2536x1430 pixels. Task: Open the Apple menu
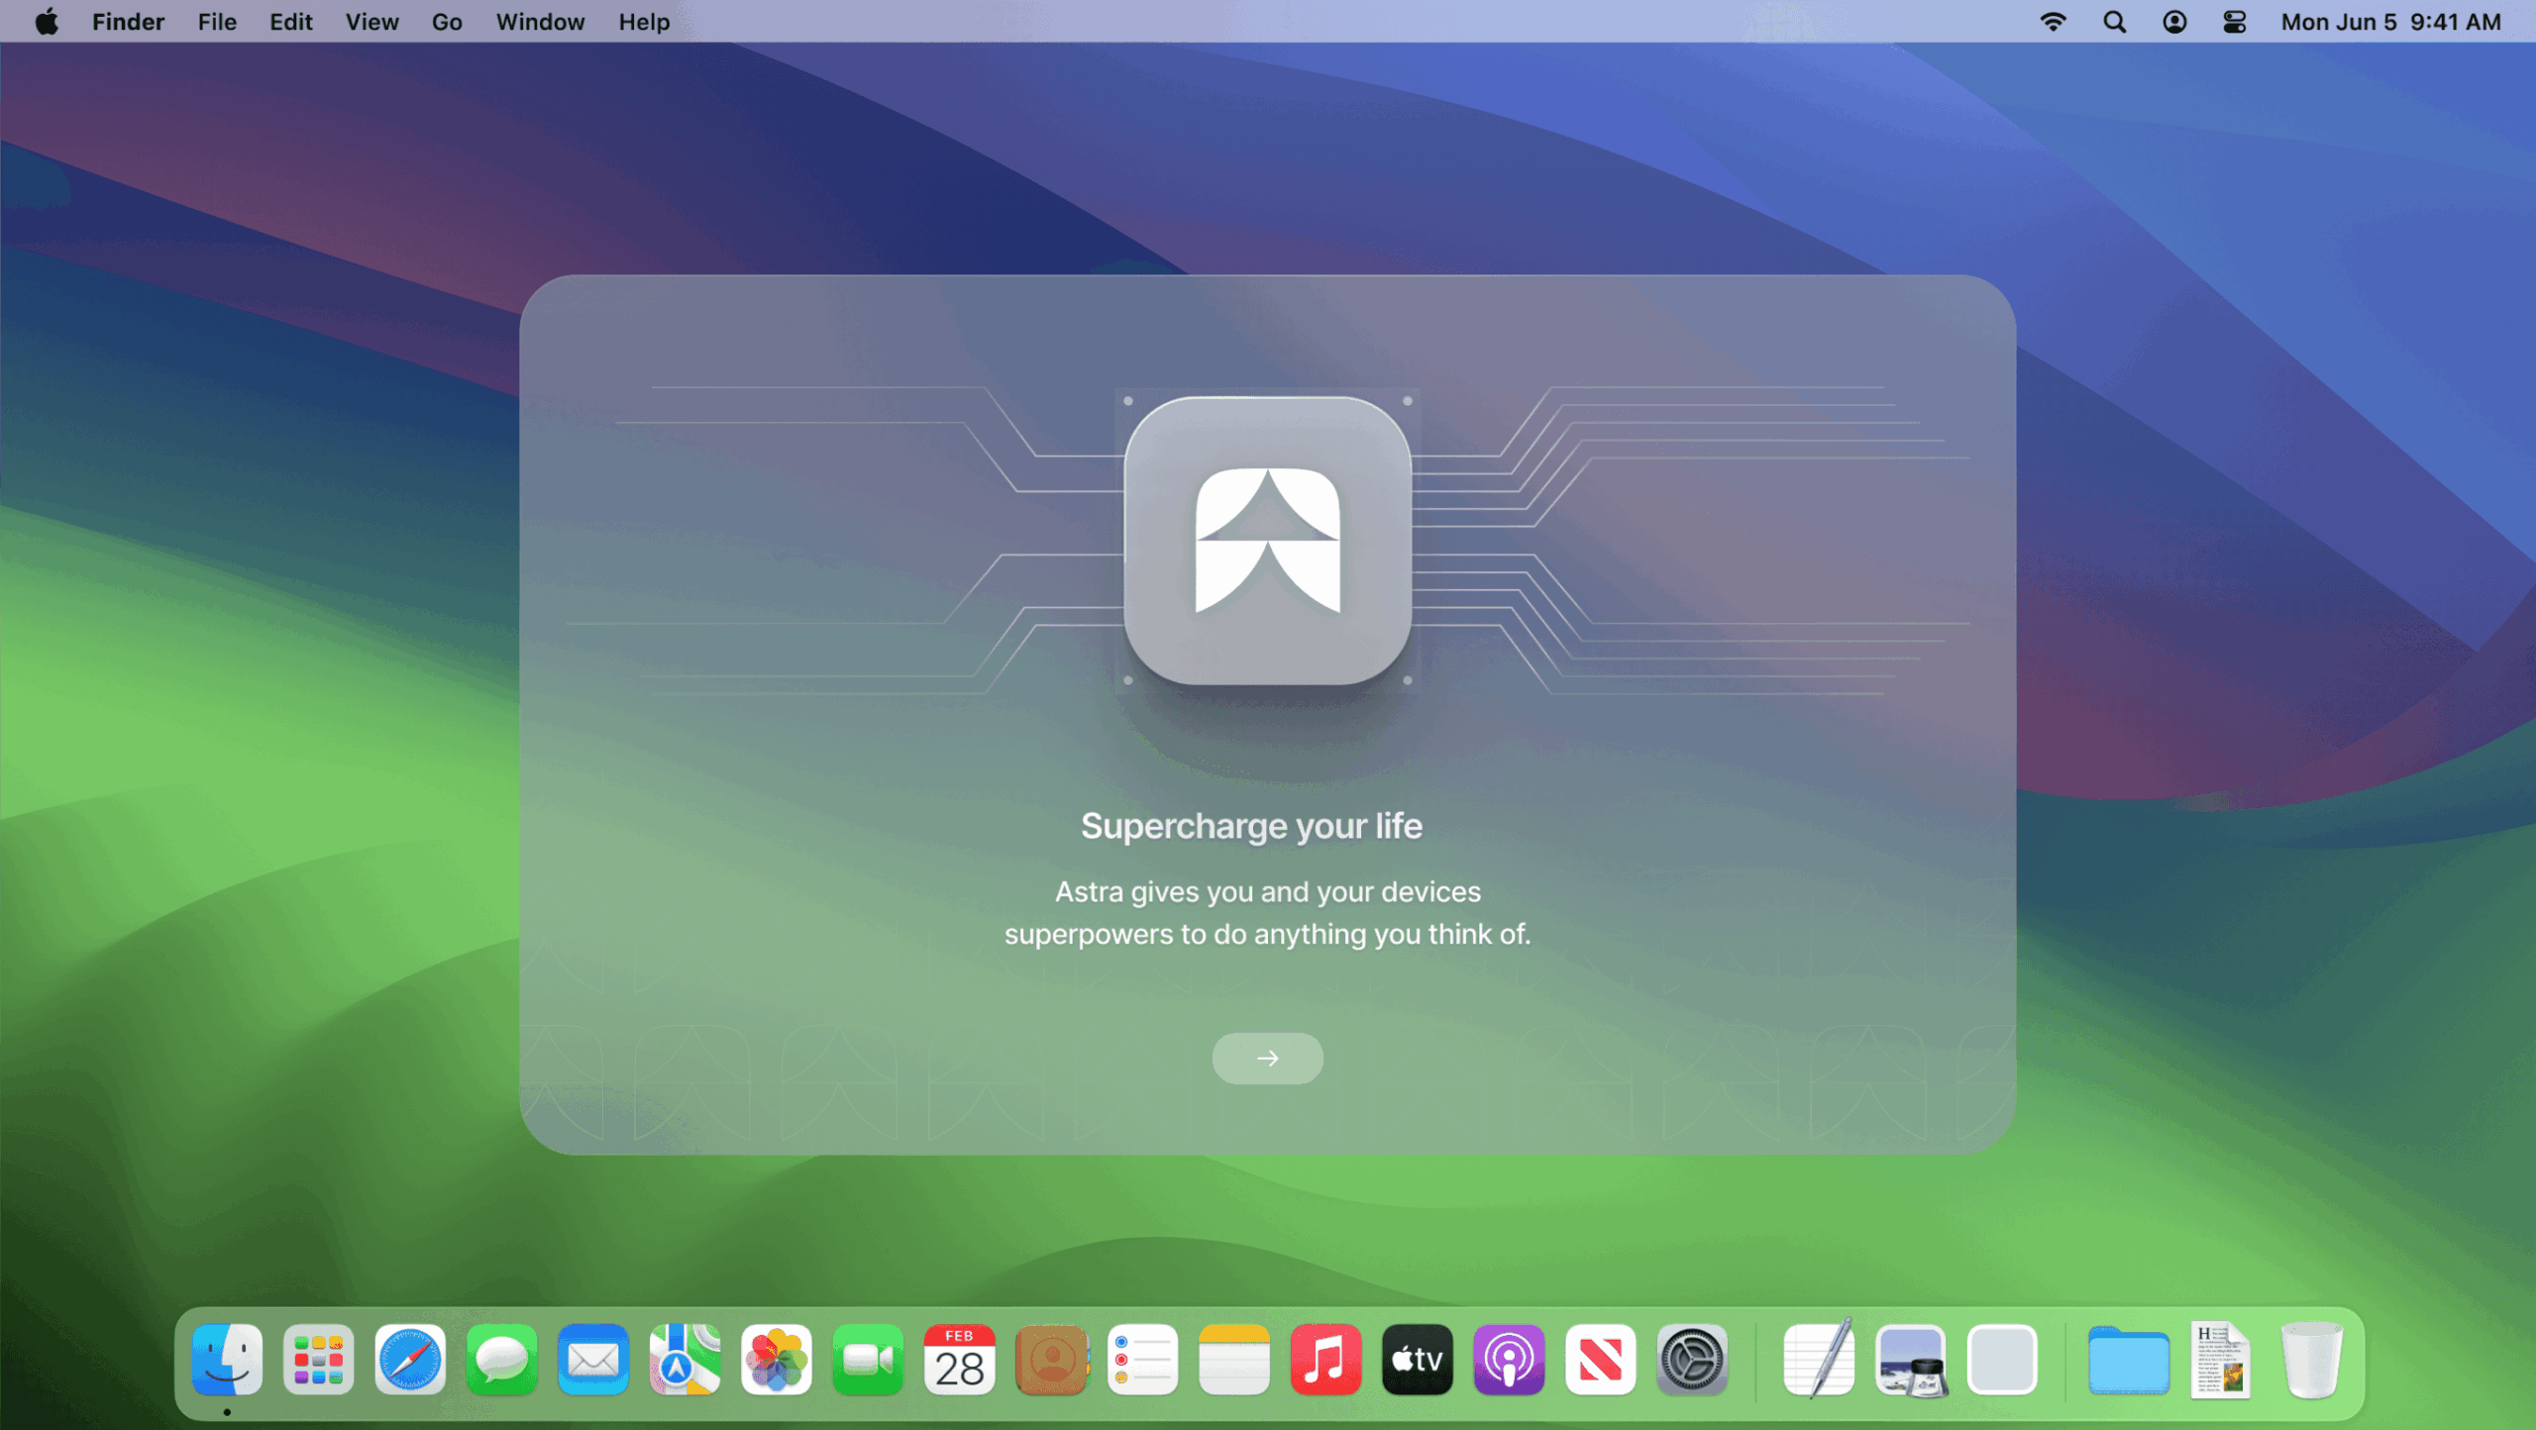(x=47, y=22)
